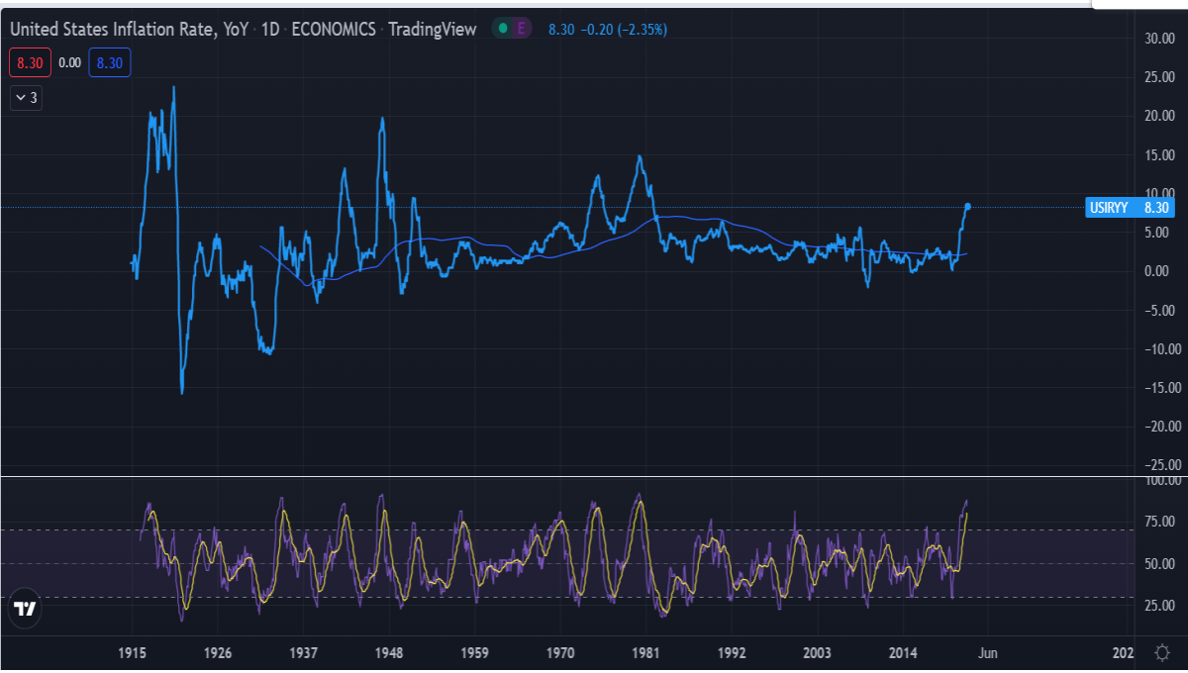Click the green market status dot
The width and height of the screenshot is (1188, 673).
[503, 29]
